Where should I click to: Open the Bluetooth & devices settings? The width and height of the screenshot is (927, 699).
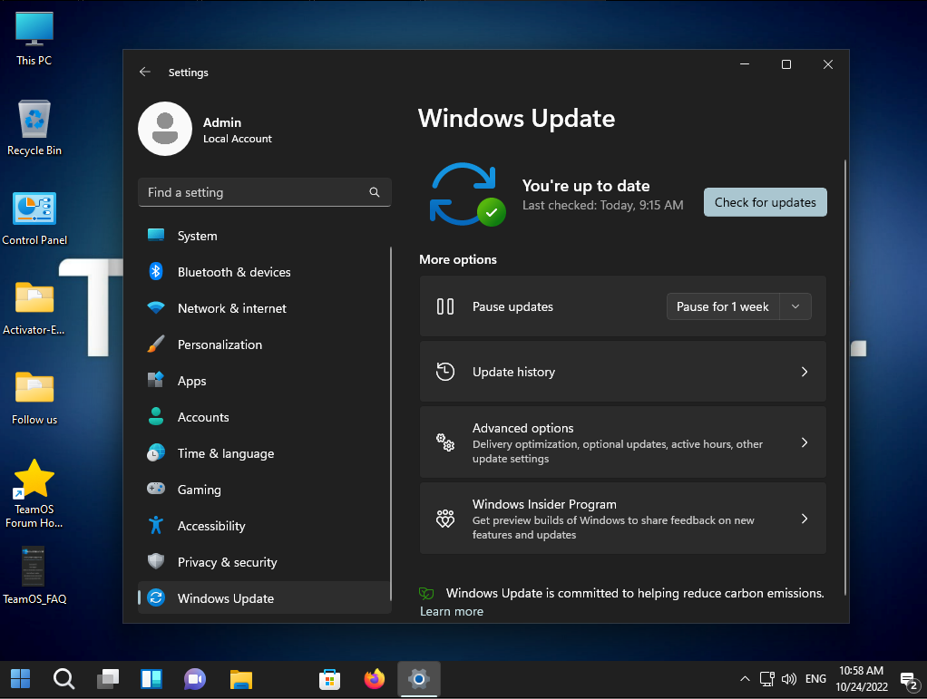point(233,272)
